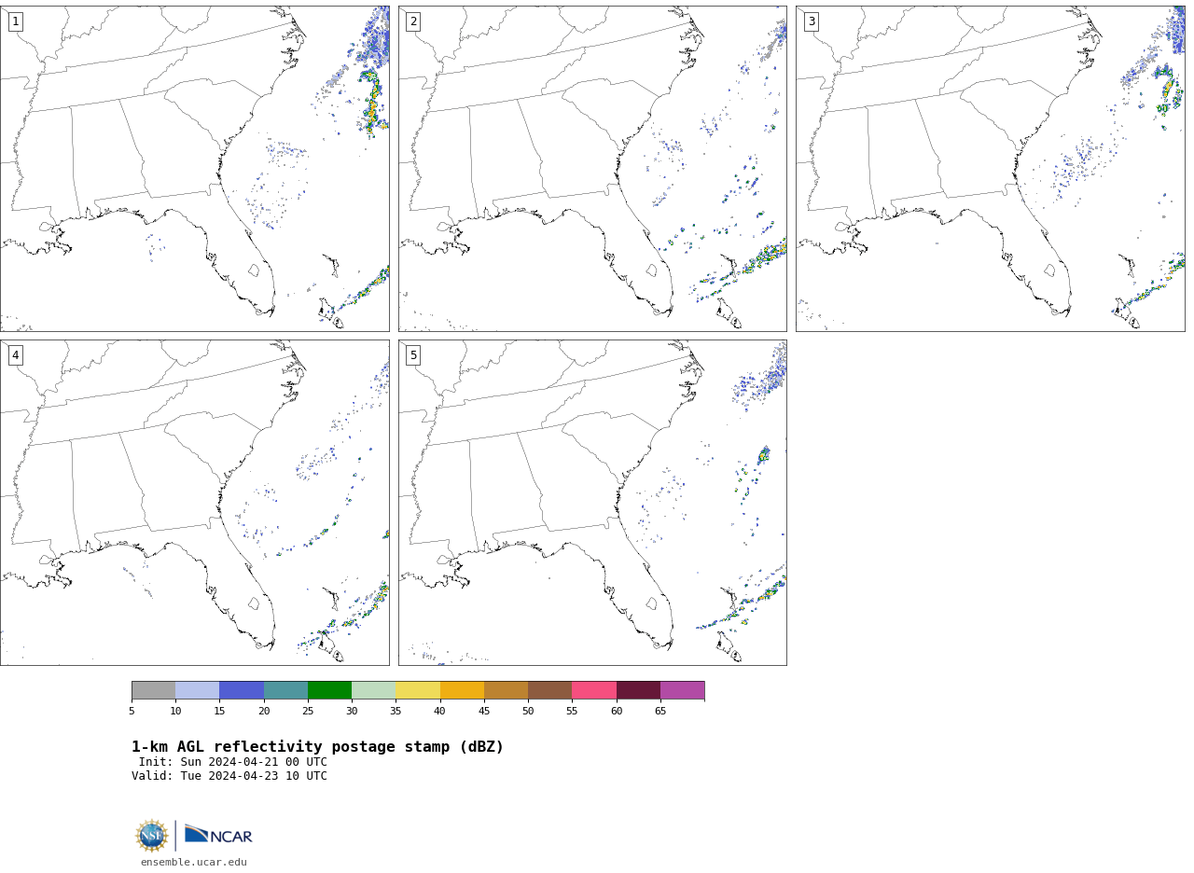
Task: Open ensemble member 3 reflectivity map
Action: click(991, 169)
